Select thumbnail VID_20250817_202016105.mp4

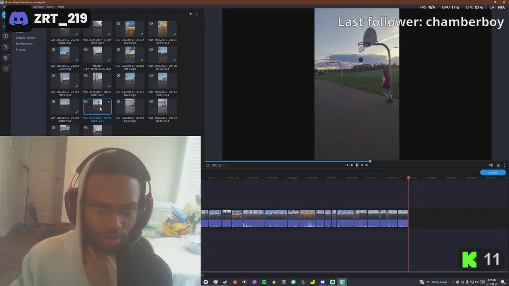click(x=163, y=29)
